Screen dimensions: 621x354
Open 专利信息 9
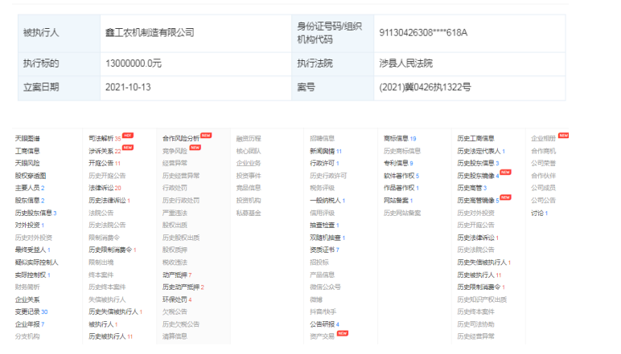(x=398, y=163)
